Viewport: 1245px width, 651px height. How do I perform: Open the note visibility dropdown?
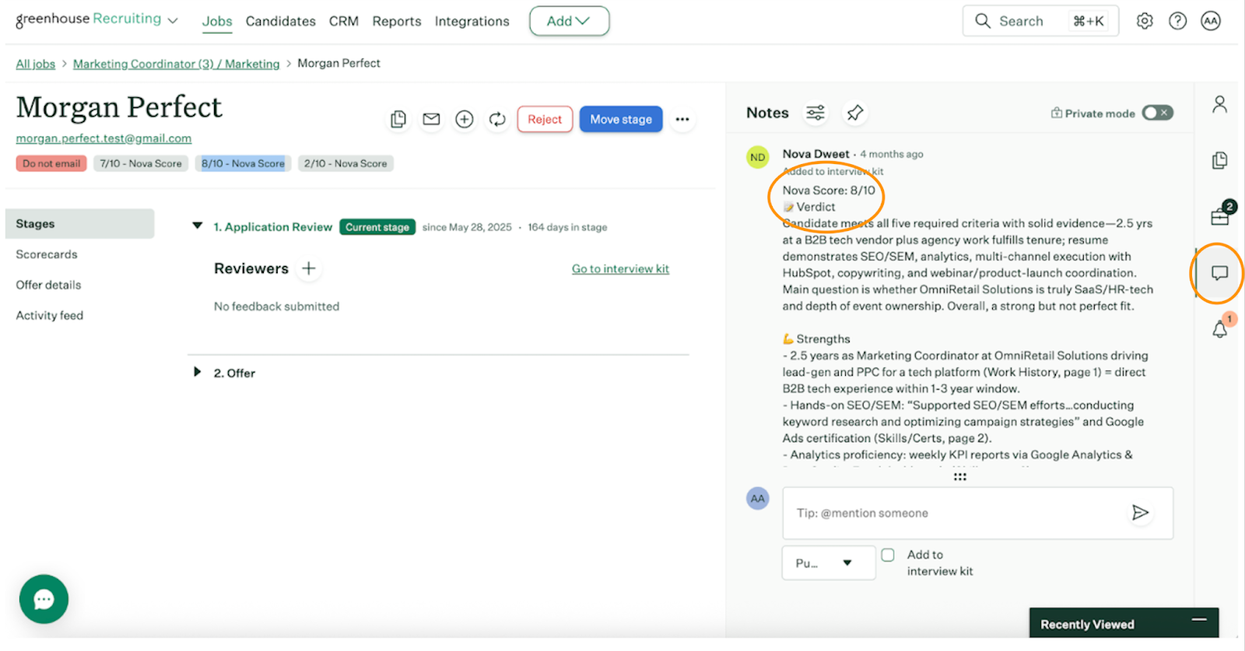coord(828,563)
